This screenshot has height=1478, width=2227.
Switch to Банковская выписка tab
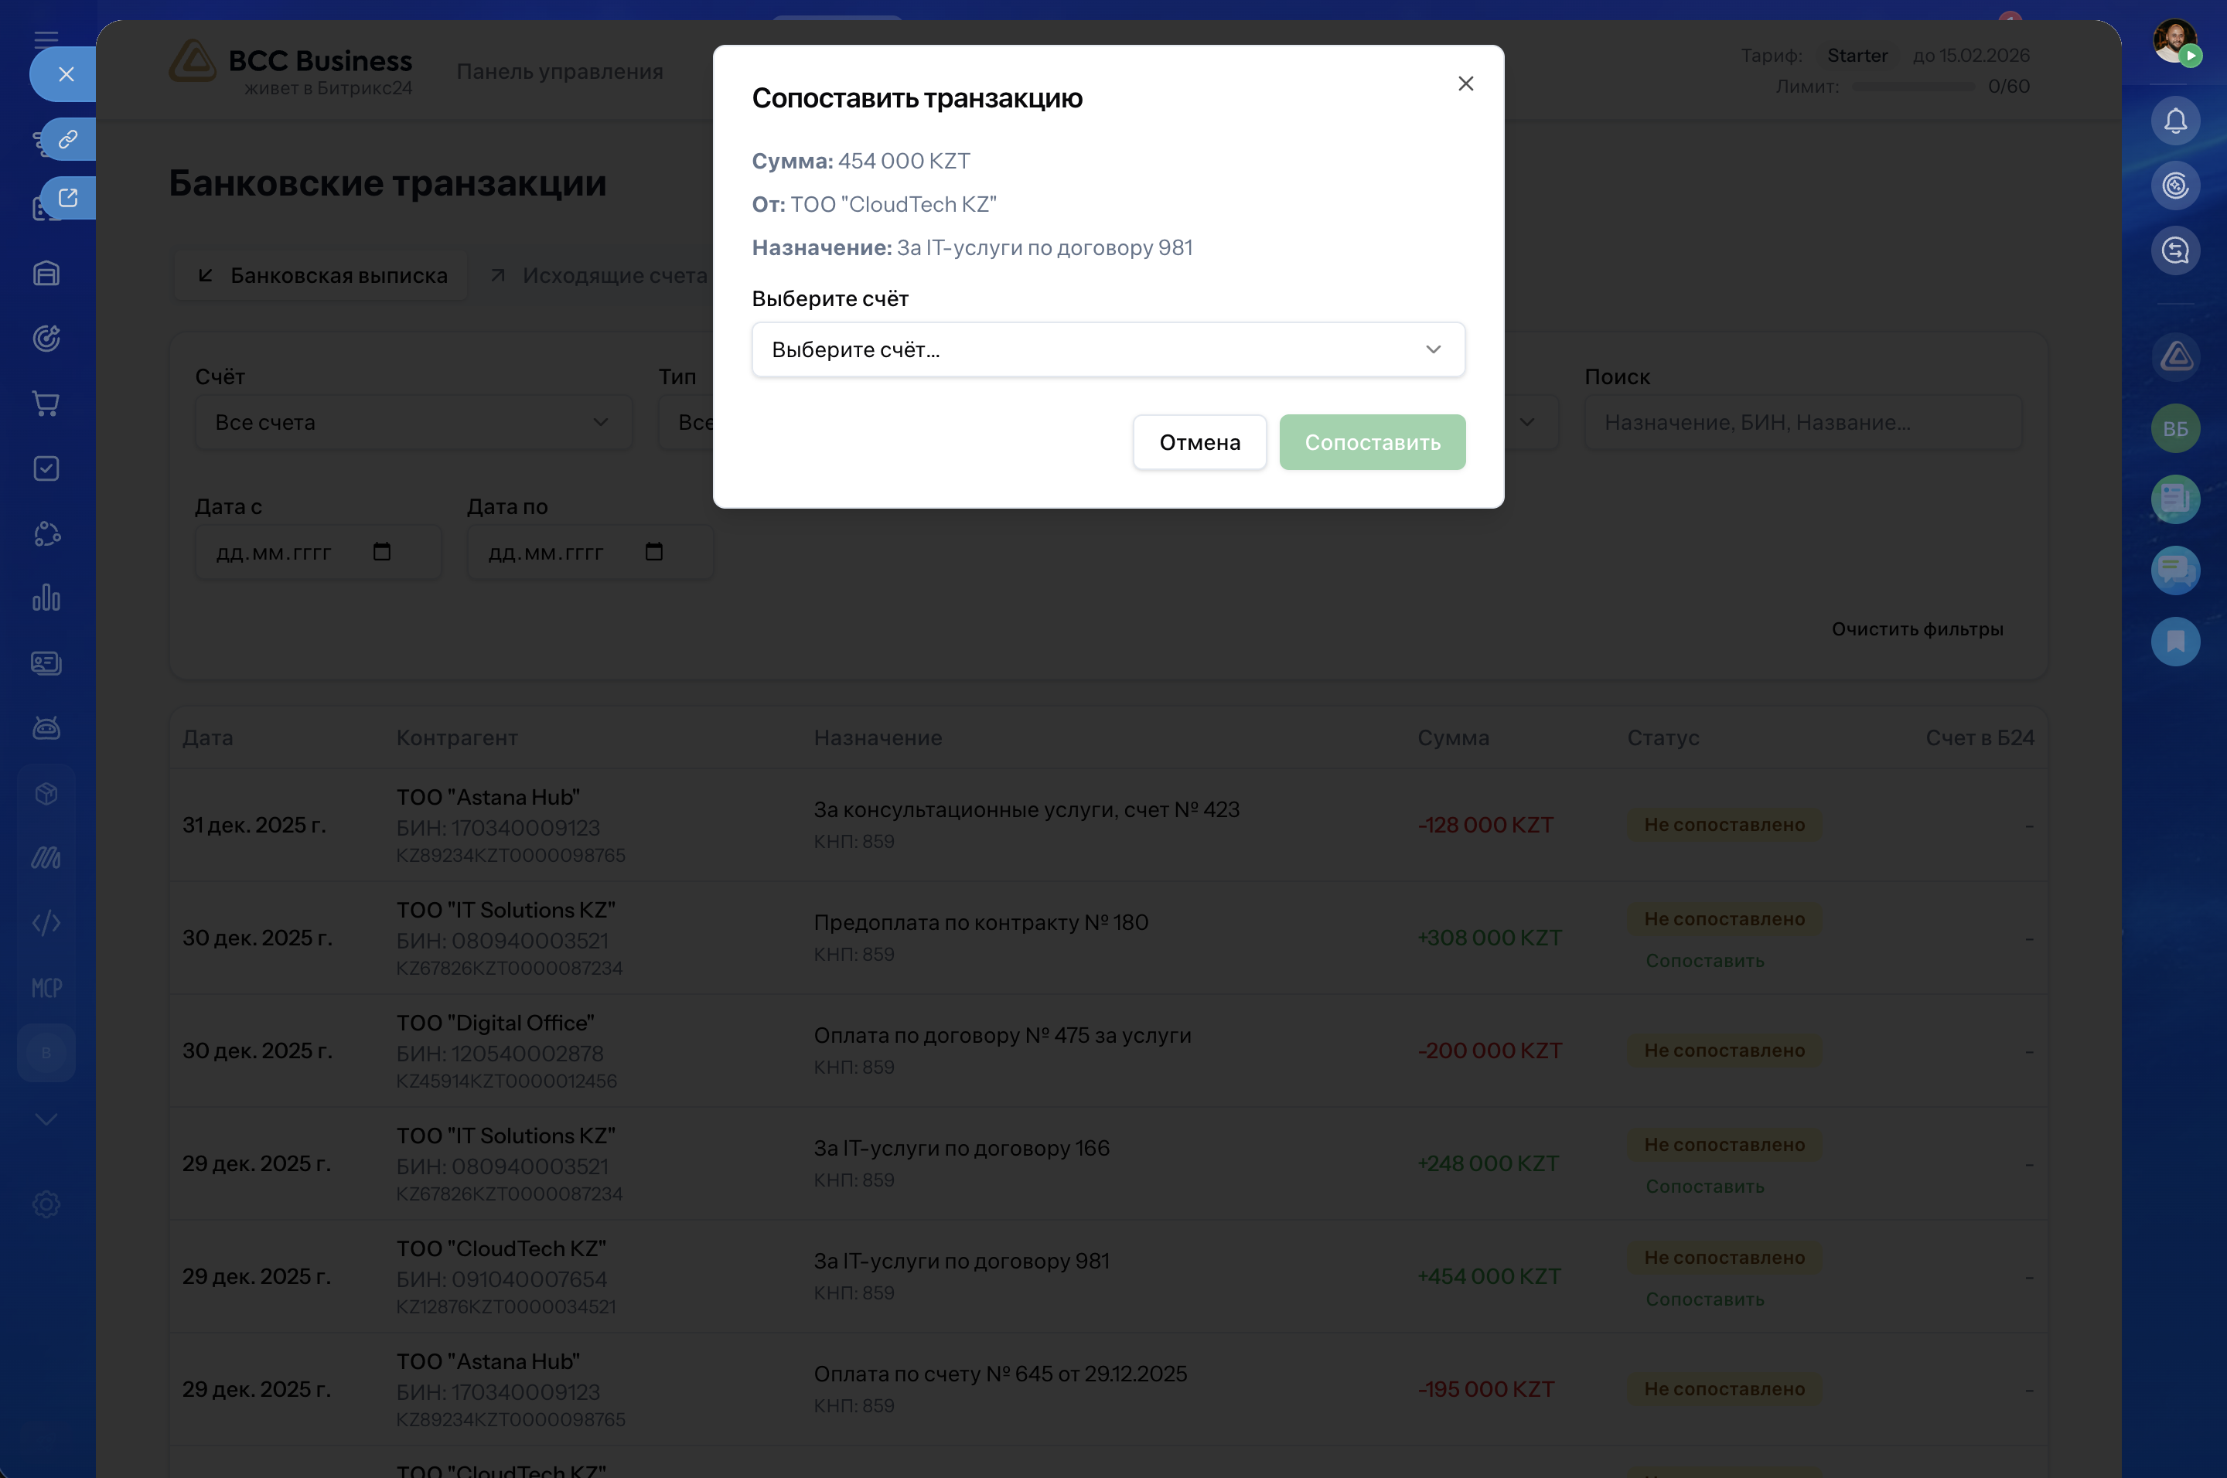pyautogui.click(x=321, y=275)
